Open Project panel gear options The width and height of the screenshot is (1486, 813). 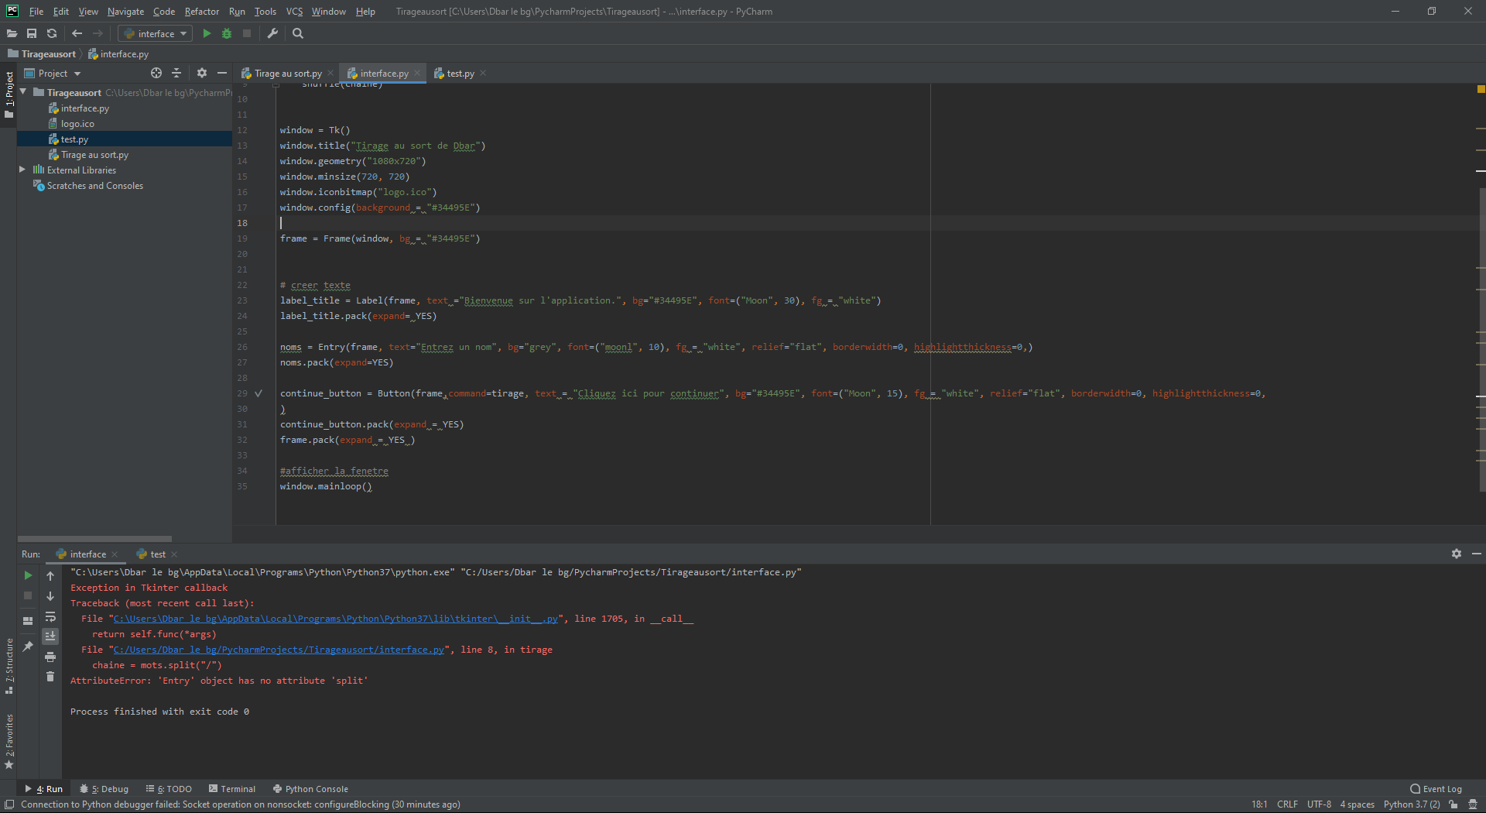coord(202,73)
